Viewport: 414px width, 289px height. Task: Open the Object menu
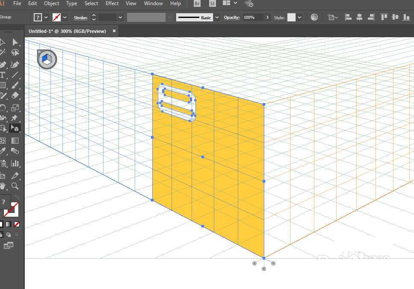click(x=52, y=3)
